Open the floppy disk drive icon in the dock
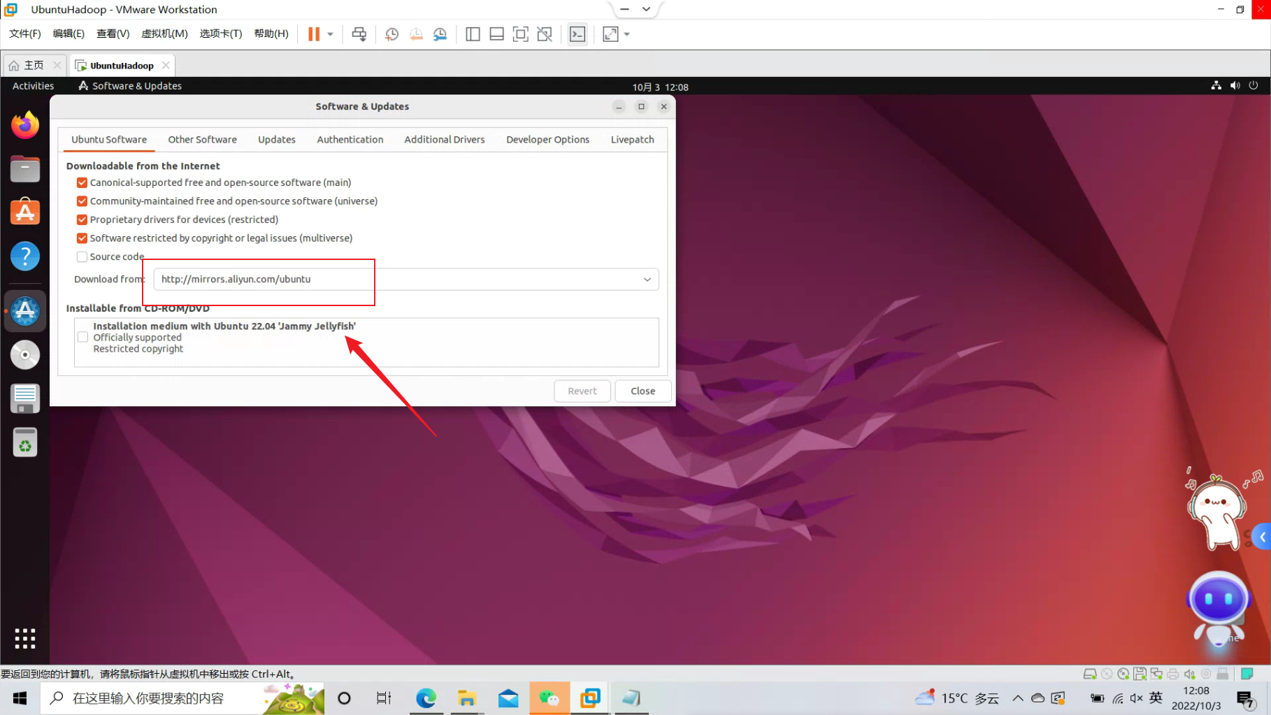This screenshot has height=715, width=1271. (x=25, y=398)
